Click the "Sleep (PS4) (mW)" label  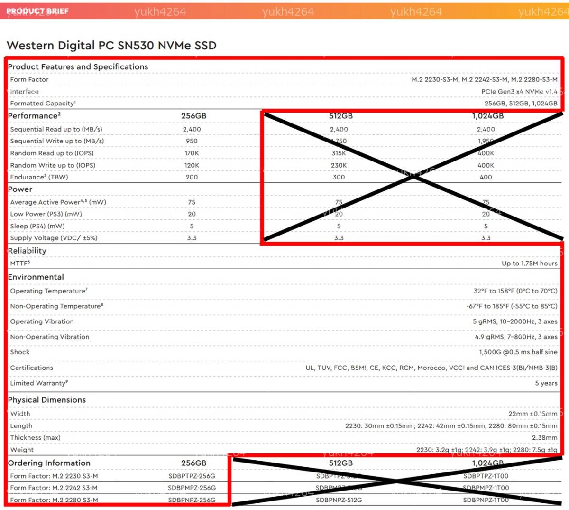[x=37, y=226]
